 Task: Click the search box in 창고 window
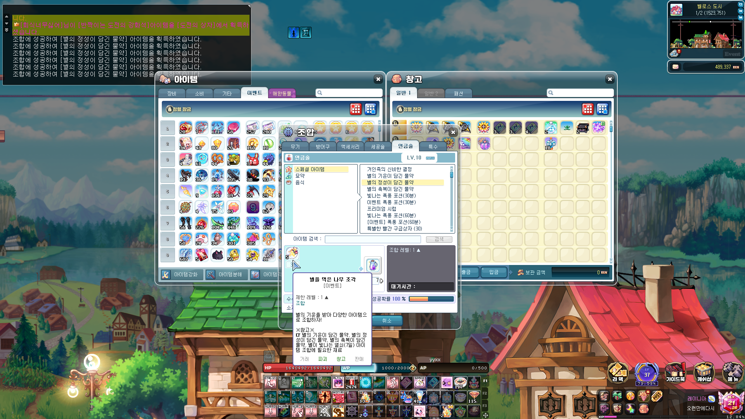pyautogui.click(x=580, y=93)
